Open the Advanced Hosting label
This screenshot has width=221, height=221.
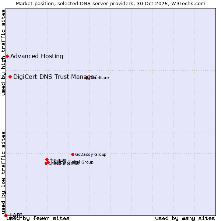37,56
